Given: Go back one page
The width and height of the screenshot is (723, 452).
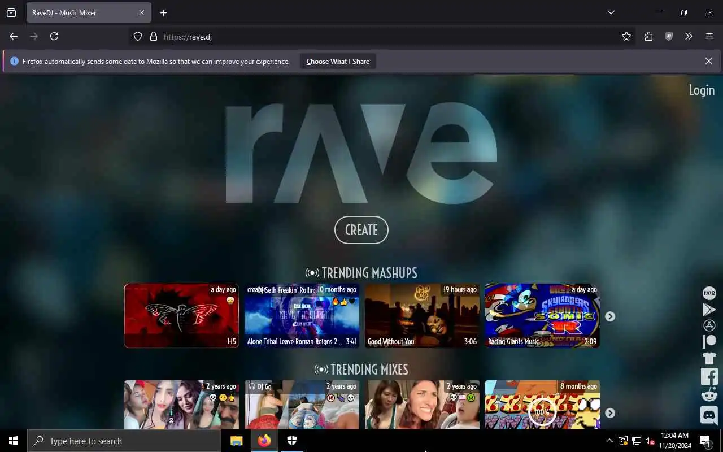Looking at the screenshot, I should pos(14,36).
